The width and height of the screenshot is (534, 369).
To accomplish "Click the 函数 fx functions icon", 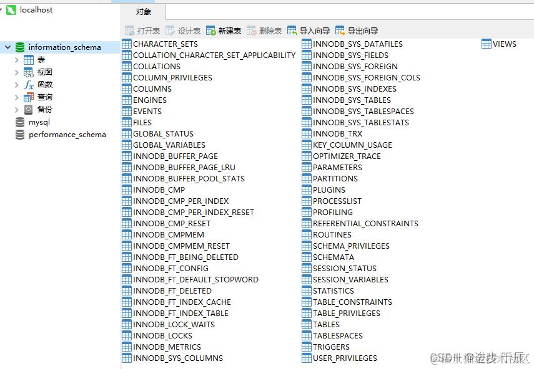I will point(29,85).
